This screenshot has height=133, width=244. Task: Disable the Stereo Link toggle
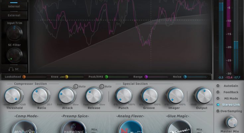(218, 105)
